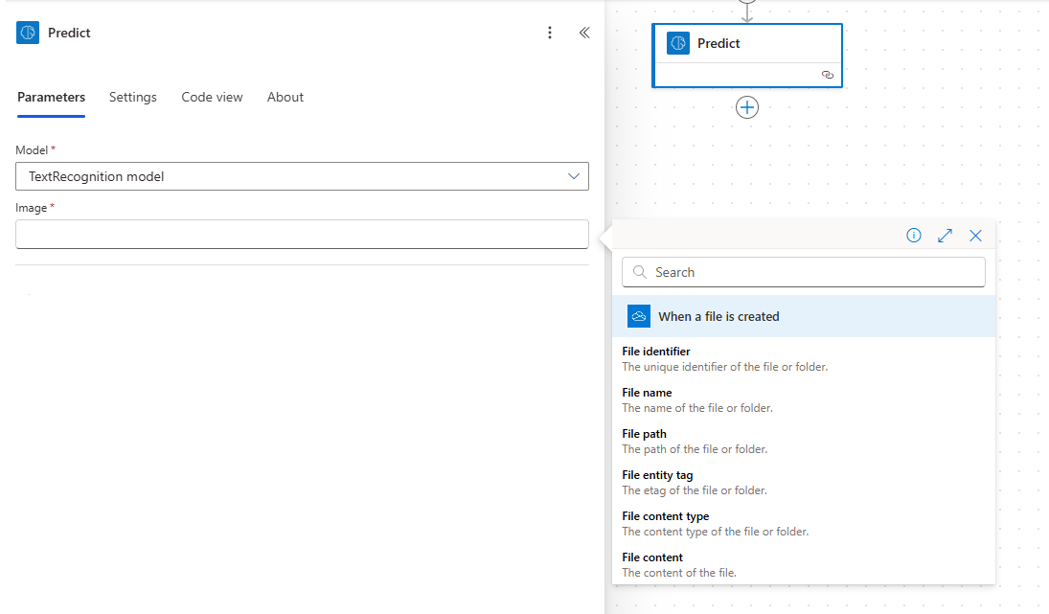1049x614 pixels.
Task: Insert the File content dynamic value
Action: [652, 557]
